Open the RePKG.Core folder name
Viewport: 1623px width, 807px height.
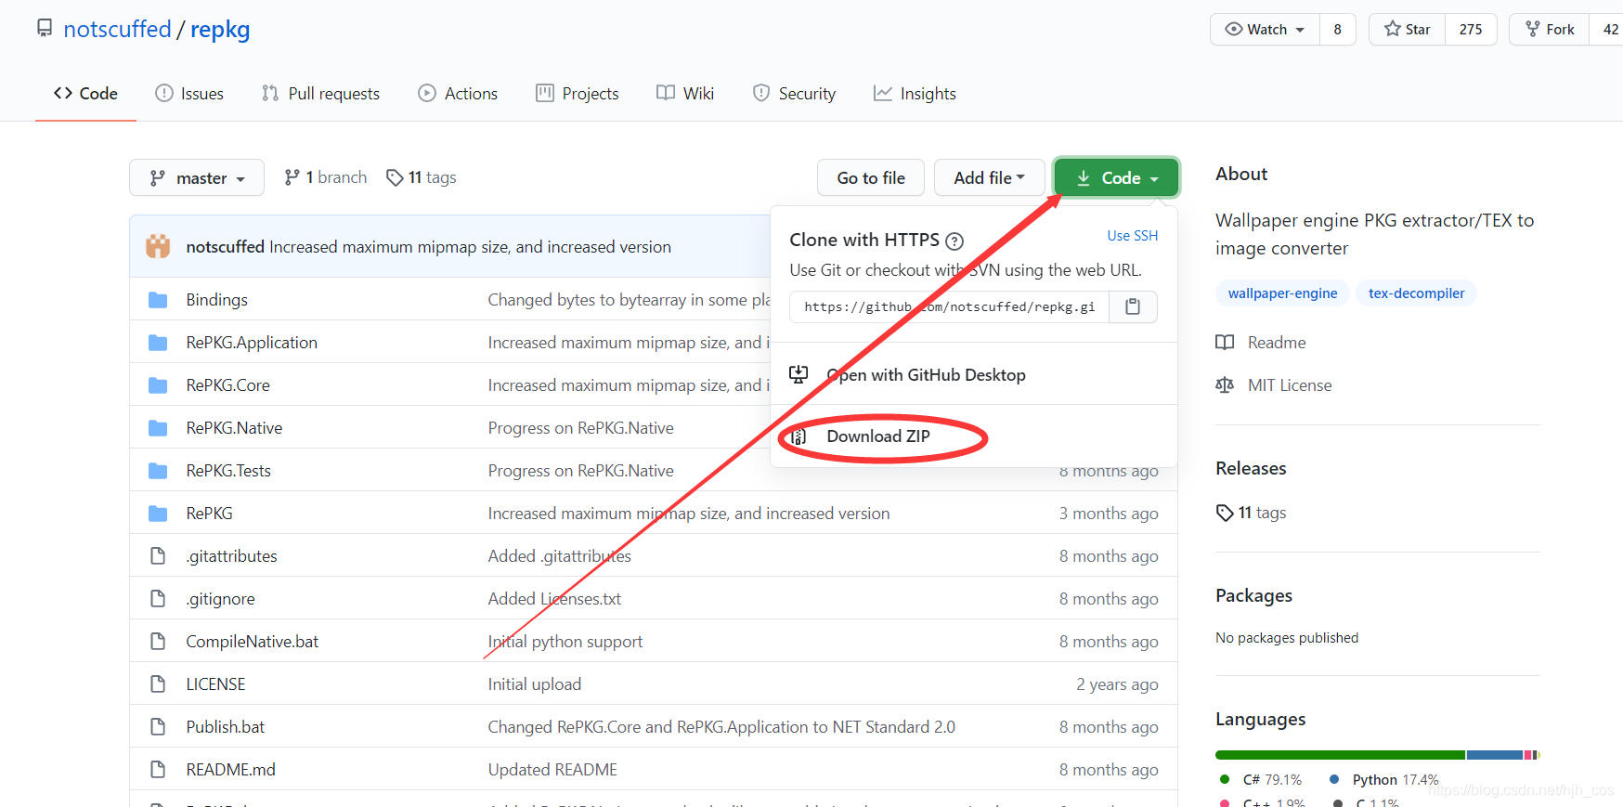click(227, 385)
